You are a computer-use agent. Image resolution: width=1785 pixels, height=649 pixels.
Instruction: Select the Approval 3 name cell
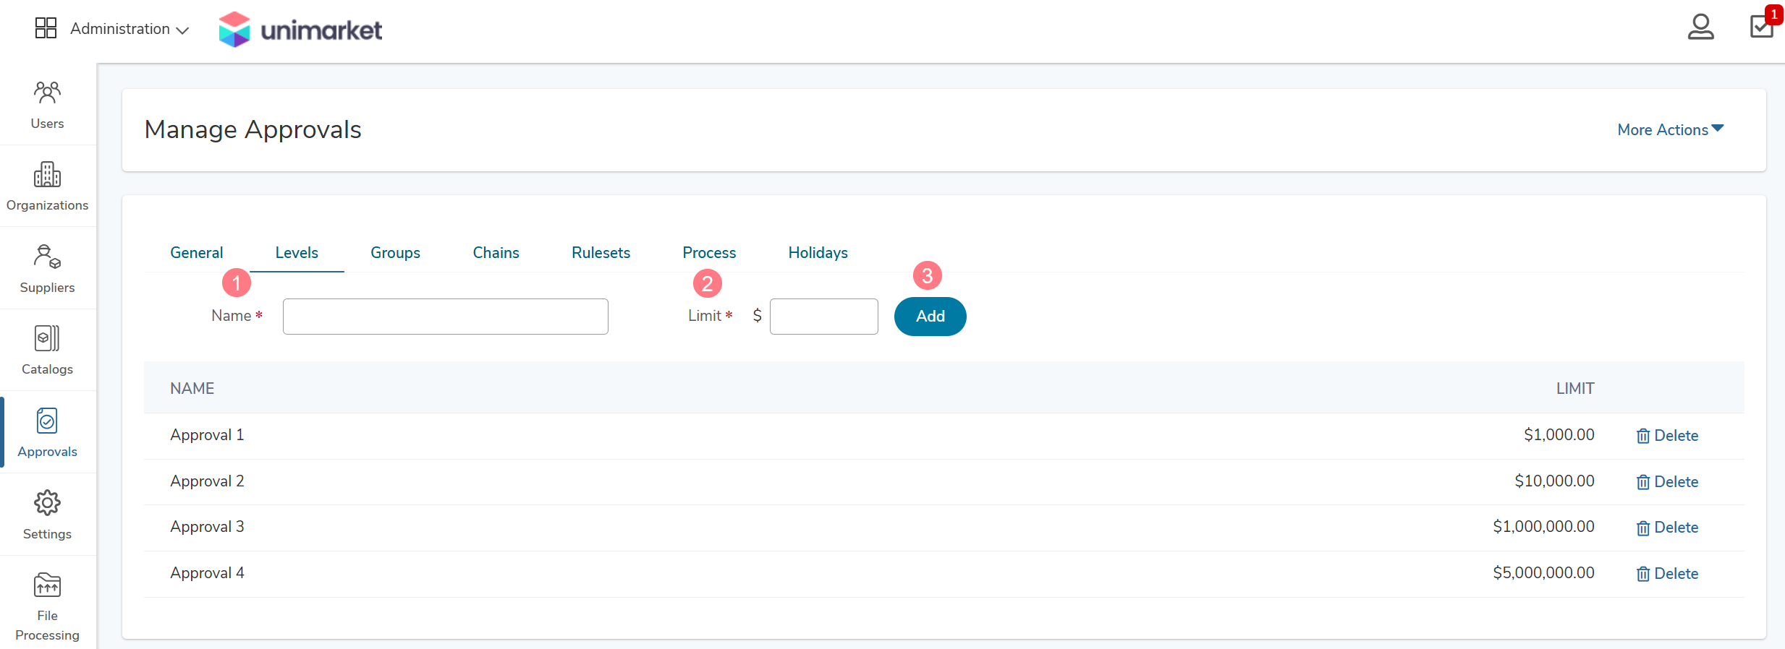208,527
